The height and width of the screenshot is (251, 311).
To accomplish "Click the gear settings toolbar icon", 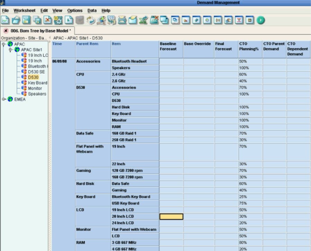I will coord(58,20).
